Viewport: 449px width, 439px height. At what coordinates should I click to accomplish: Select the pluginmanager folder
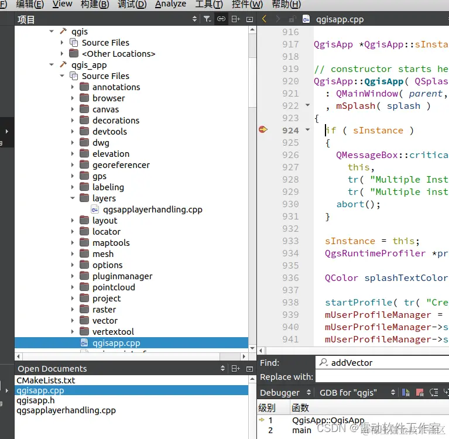click(122, 276)
